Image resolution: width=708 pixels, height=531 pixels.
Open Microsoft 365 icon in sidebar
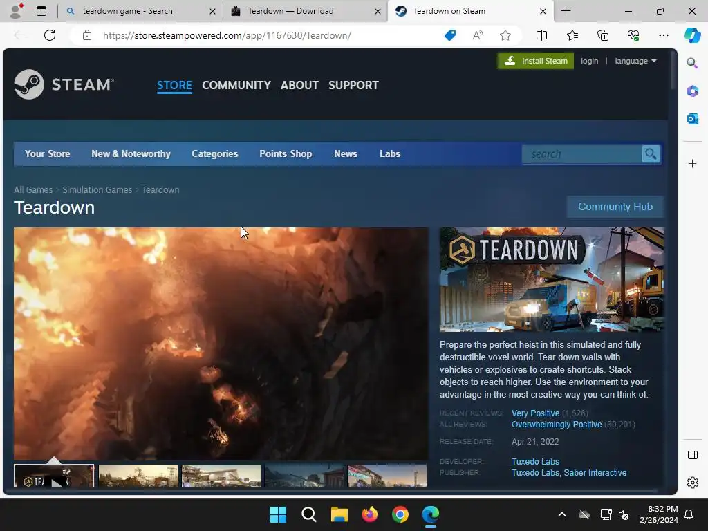(692, 91)
